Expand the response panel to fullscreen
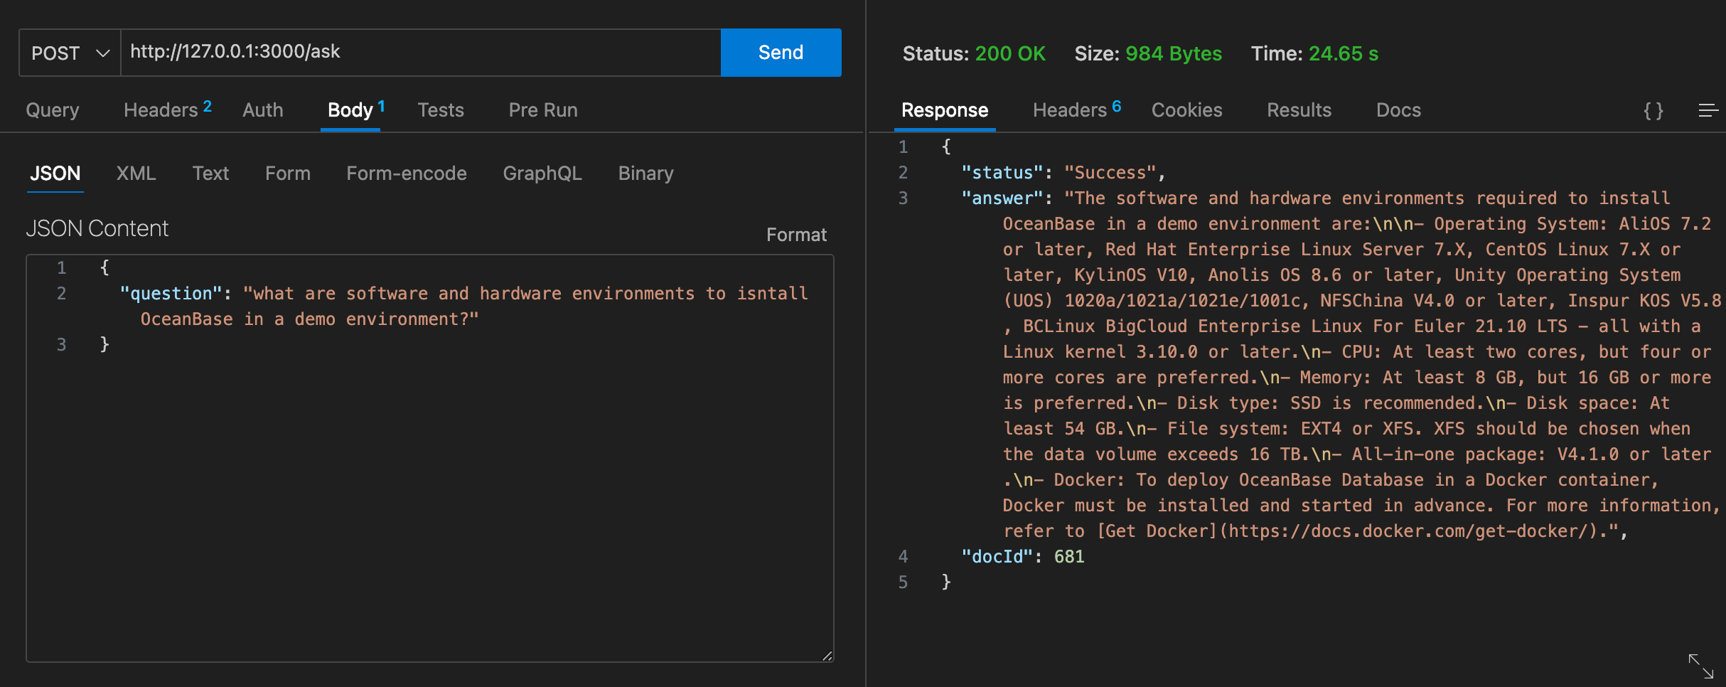This screenshot has width=1726, height=687. click(x=1700, y=666)
